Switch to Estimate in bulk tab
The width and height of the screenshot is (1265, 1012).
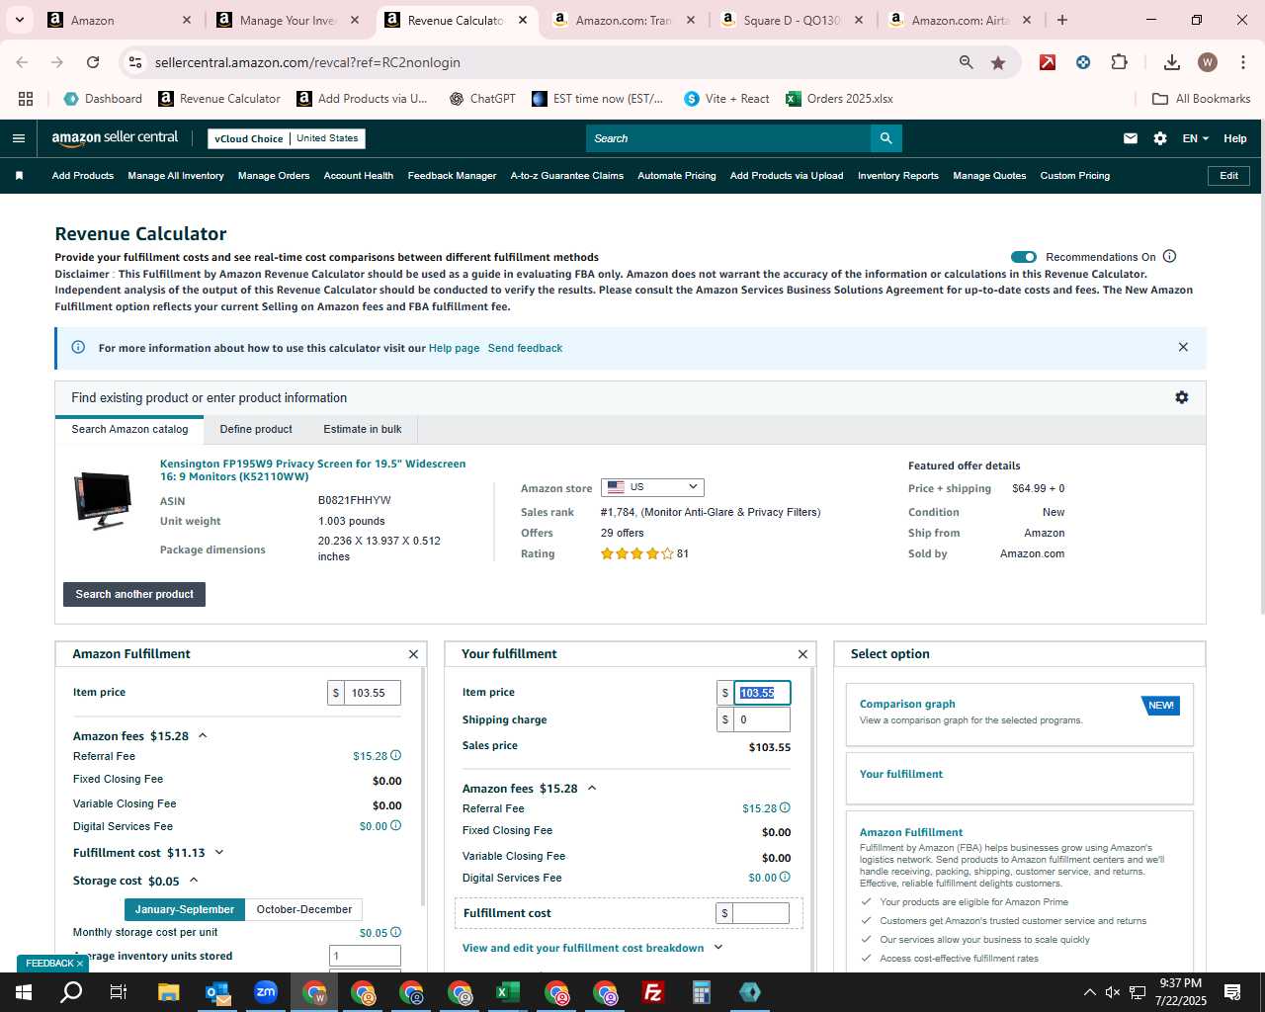pos(363,429)
